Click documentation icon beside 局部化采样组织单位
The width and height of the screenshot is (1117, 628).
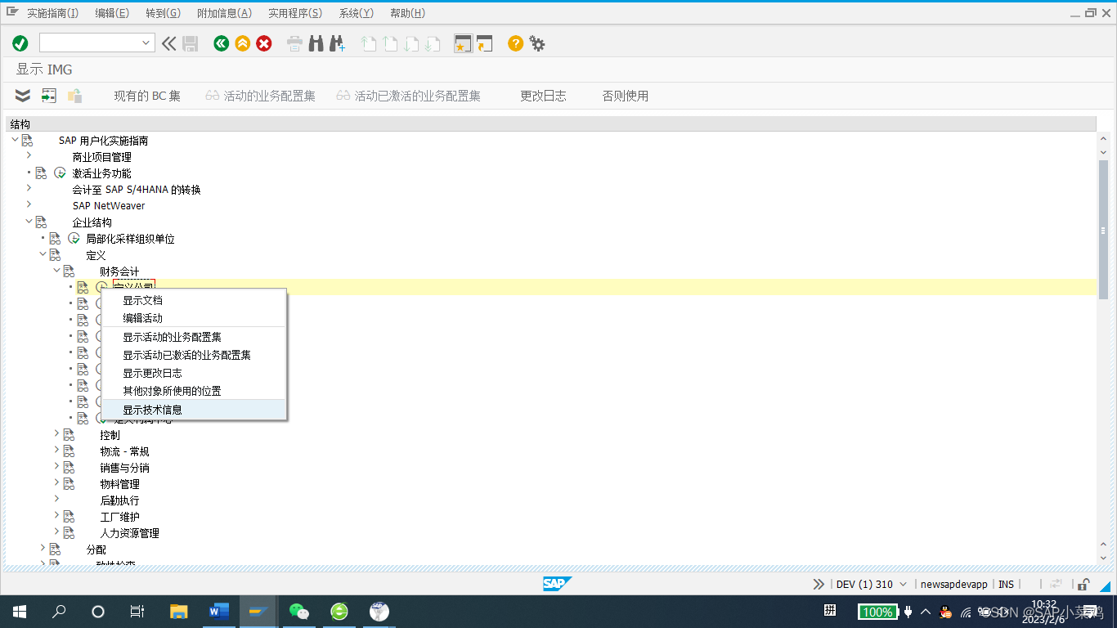tap(55, 239)
